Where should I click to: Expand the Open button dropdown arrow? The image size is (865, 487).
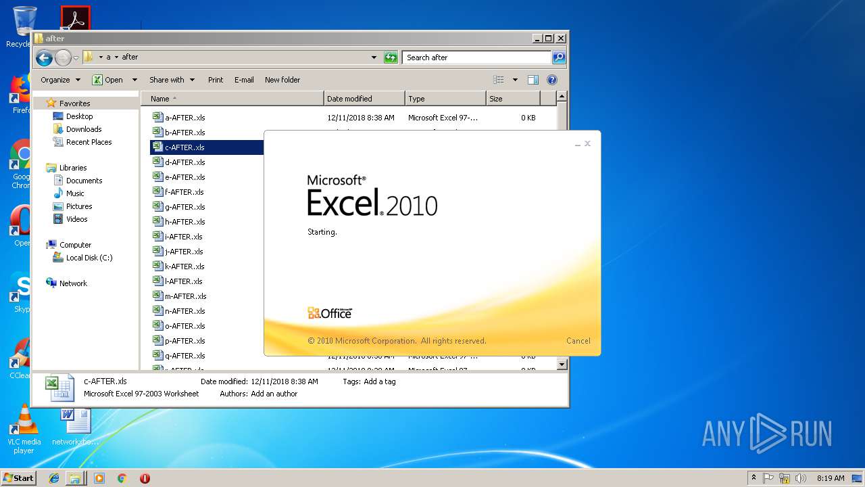(x=134, y=80)
